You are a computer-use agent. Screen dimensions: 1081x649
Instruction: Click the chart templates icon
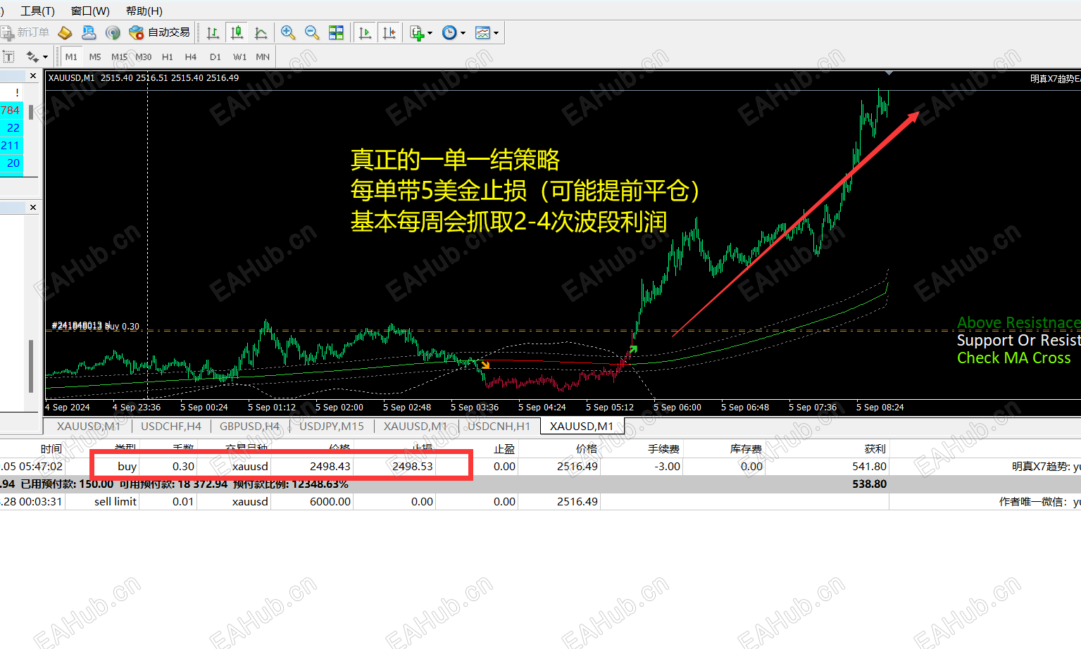tap(482, 32)
